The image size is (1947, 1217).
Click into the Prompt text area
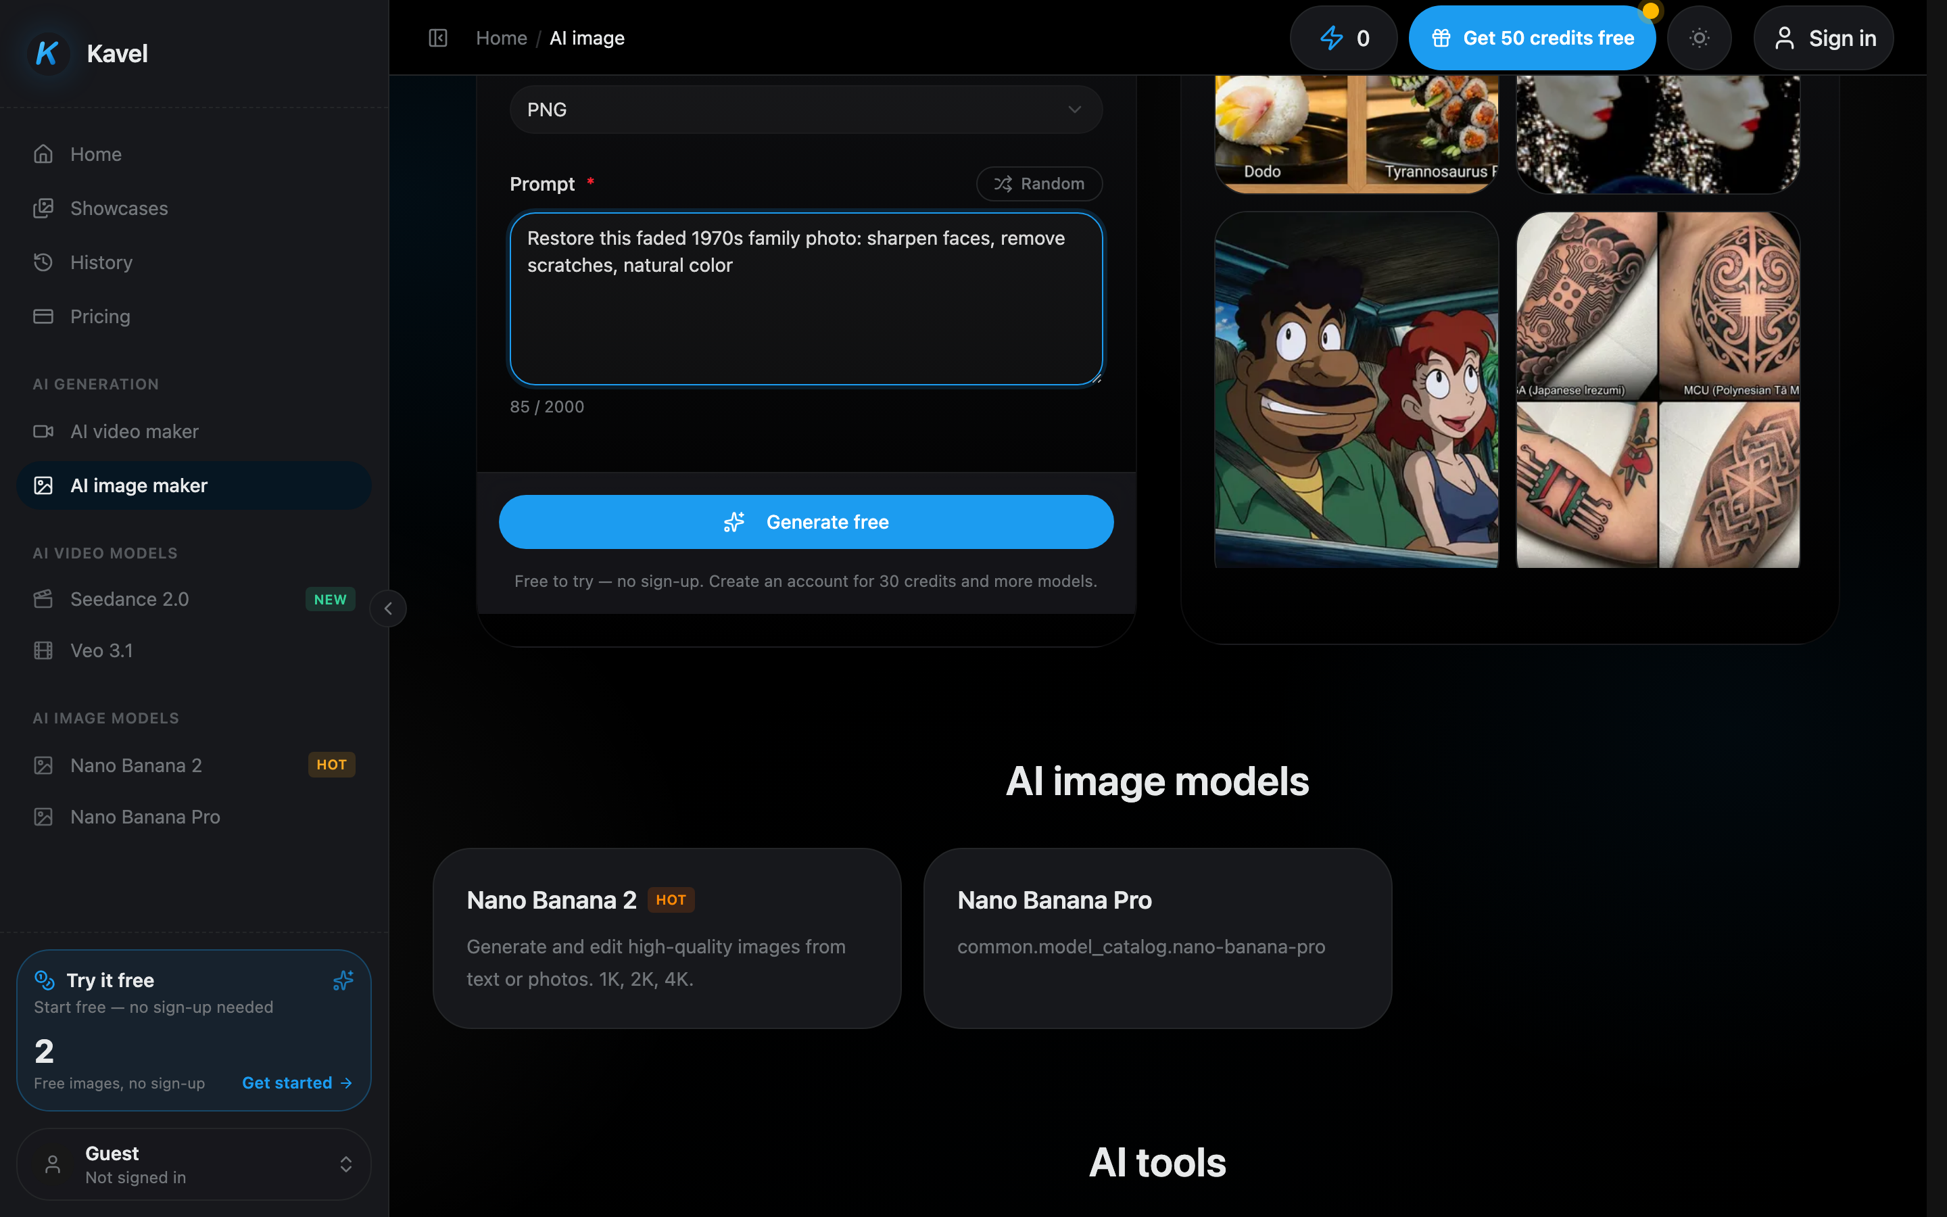point(806,299)
